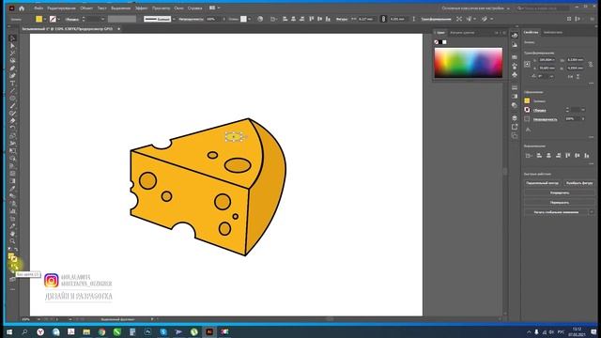Select the Shape Builder tool
The width and height of the screenshot is (601, 338).
click(x=12, y=159)
